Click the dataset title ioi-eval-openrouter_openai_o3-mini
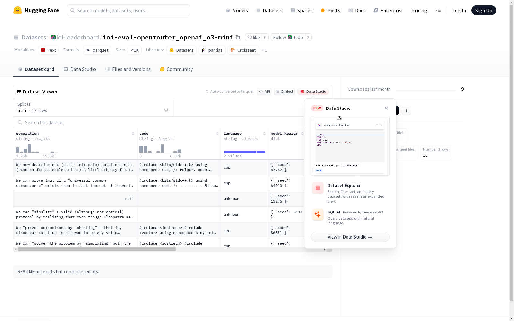Viewport: 514px width, 321px height. pos(168,37)
